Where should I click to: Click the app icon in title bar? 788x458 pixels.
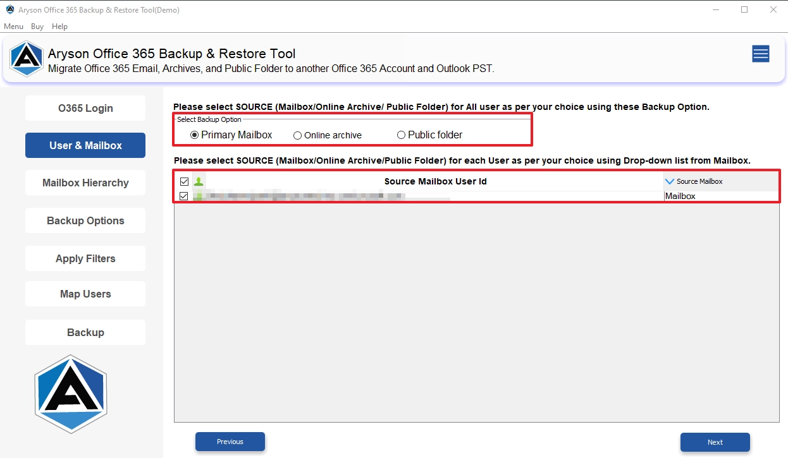pos(10,9)
